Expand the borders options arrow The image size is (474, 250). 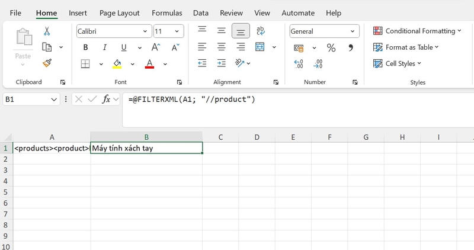pyautogui.click(x=101, y=64)
